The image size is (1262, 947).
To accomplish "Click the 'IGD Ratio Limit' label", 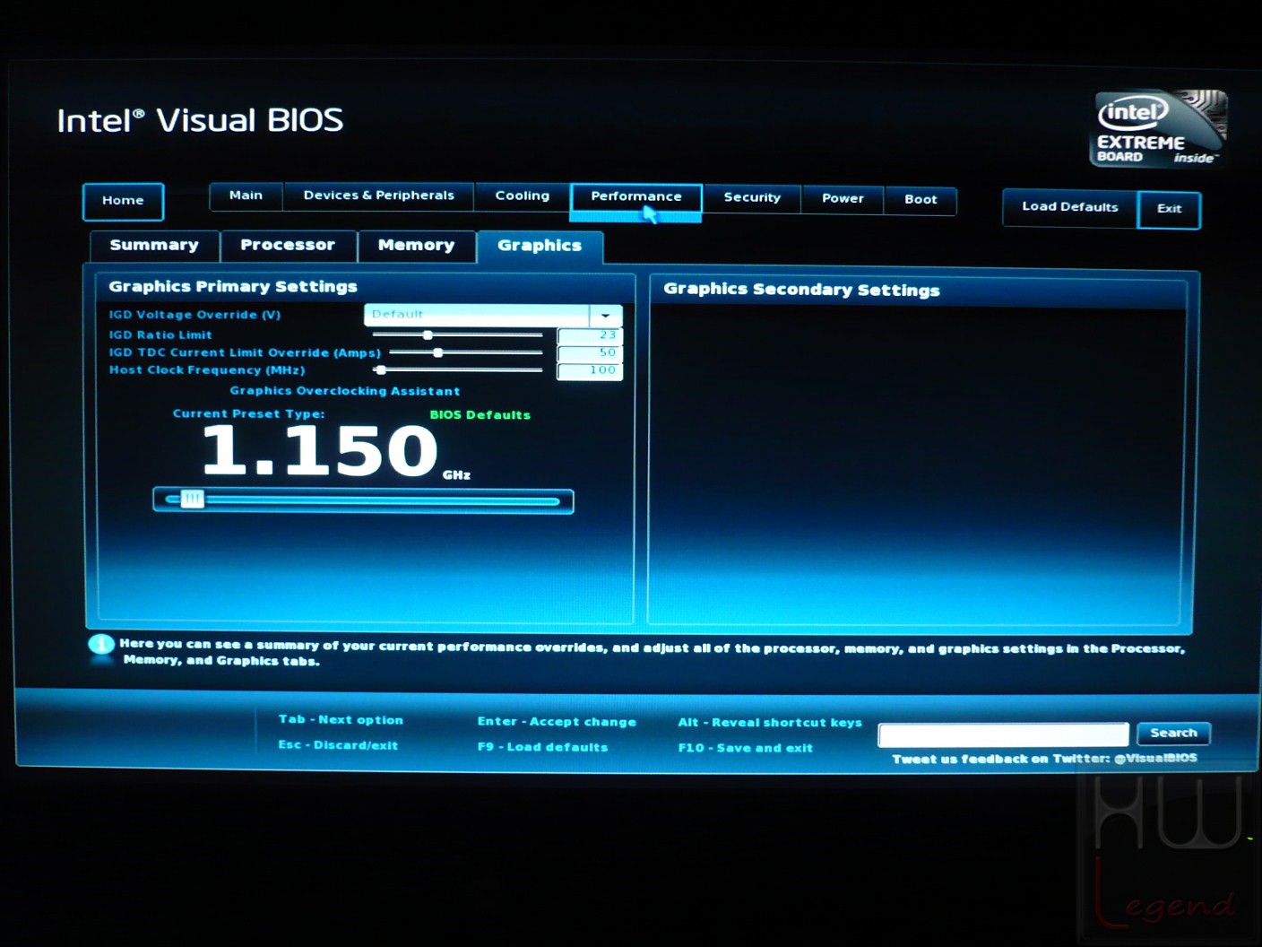I will coord(160,335).
